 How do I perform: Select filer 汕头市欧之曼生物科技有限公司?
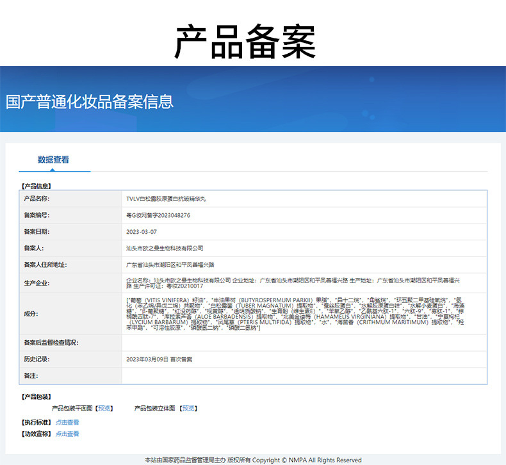point(165,248)
